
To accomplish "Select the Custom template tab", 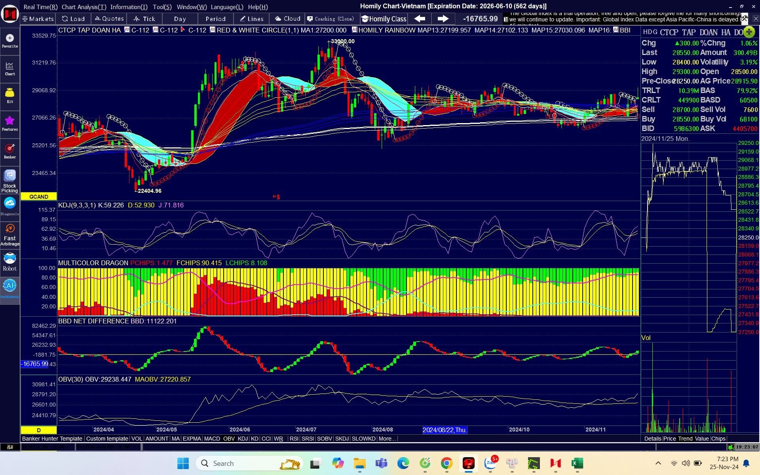I will [x=107, y=439].
